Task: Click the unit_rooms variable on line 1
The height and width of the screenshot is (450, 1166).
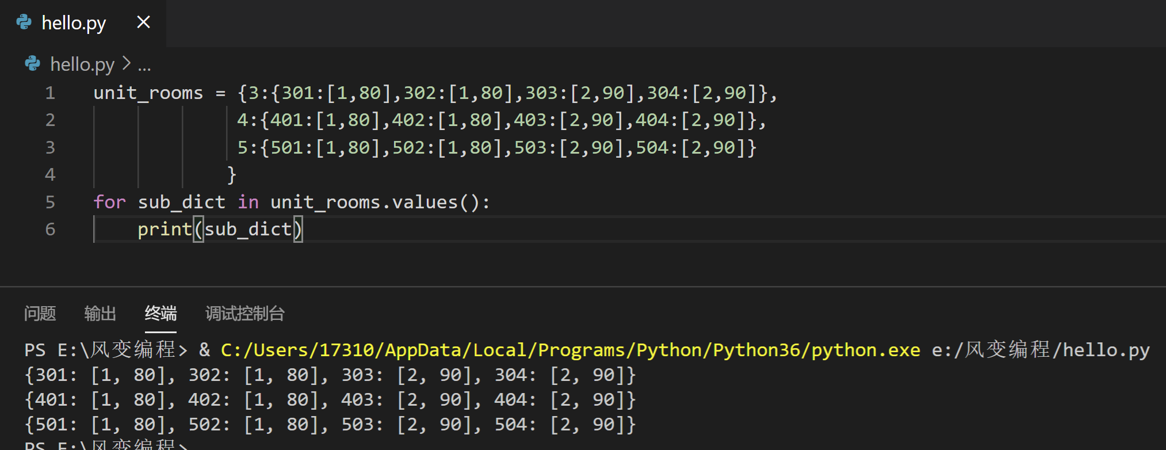Action: [148, 93]
